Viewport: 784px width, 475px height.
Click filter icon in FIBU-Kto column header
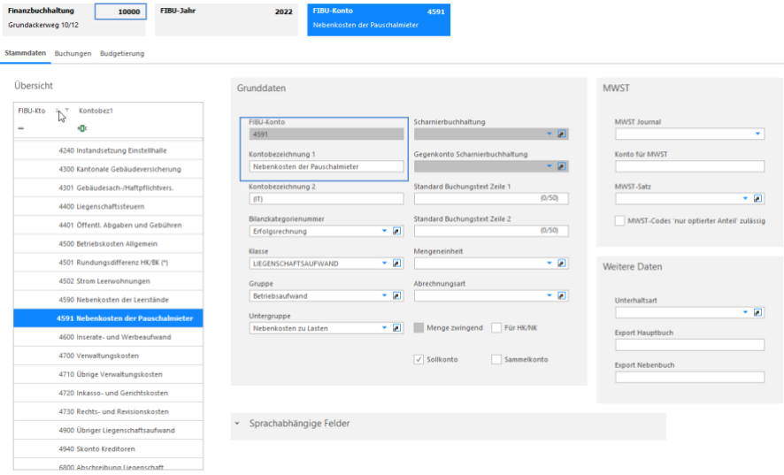tap(66, 111)
